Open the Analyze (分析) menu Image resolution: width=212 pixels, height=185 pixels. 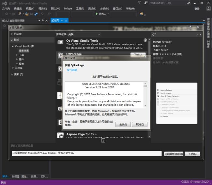coord(104,9)
